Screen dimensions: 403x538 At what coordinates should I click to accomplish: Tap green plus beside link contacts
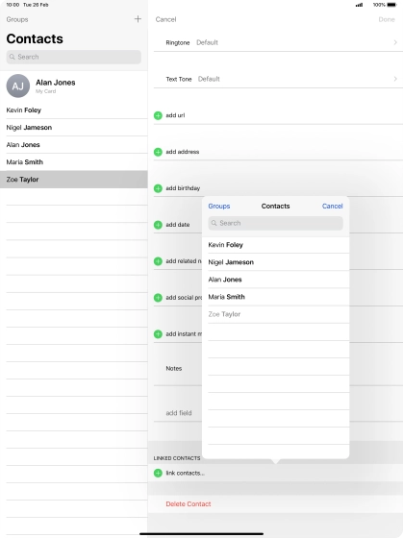(158, 473)
